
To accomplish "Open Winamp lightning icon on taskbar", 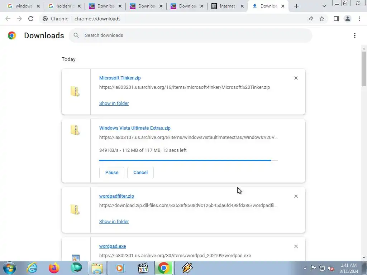I will pos(187,268).
